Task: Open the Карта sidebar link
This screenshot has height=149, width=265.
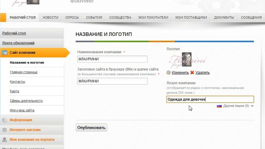Action: pos(14,91)
